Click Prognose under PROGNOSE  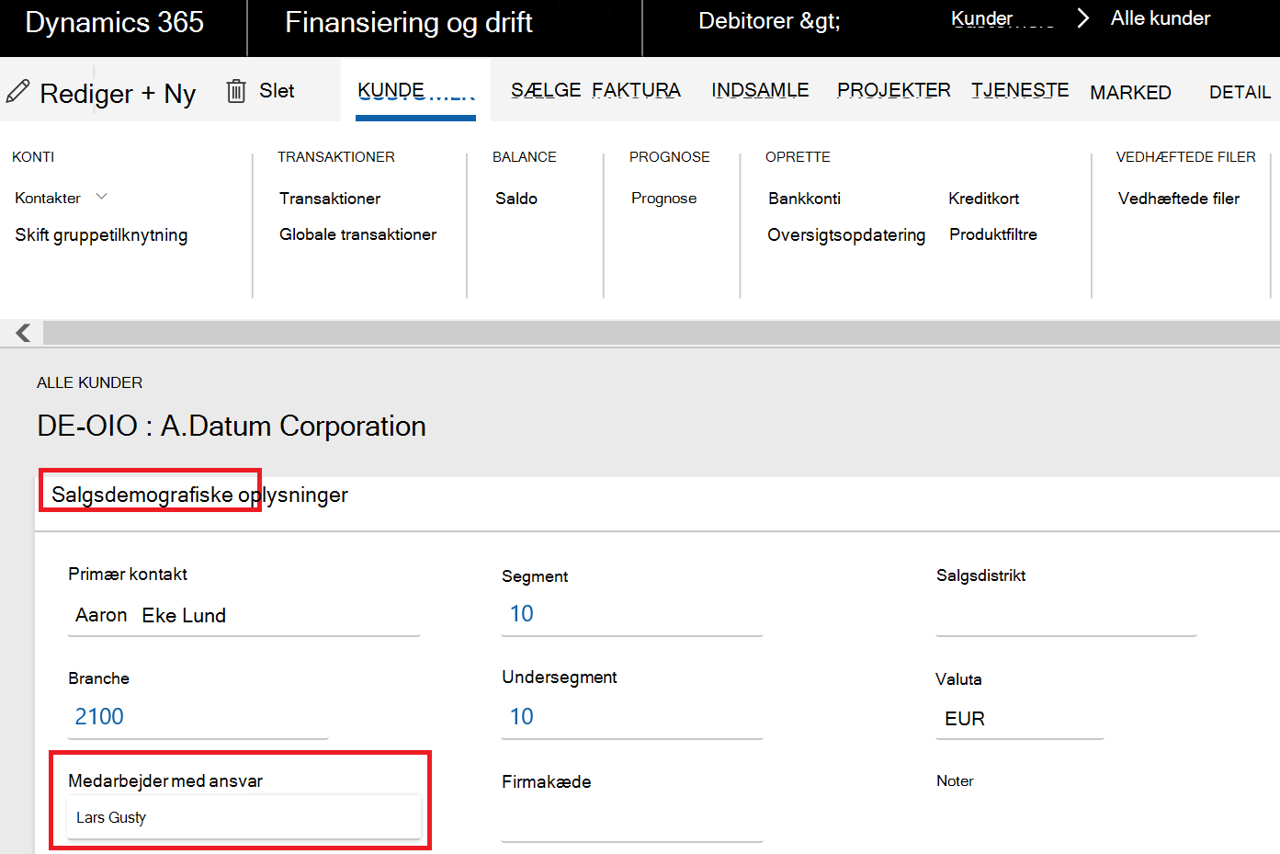[x=663, y=199]
